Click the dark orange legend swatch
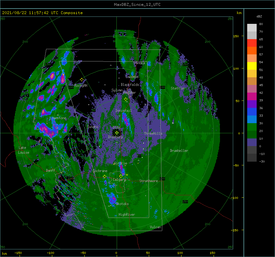The width and height of the screenshot is (275, 257). tap(252, 50)
